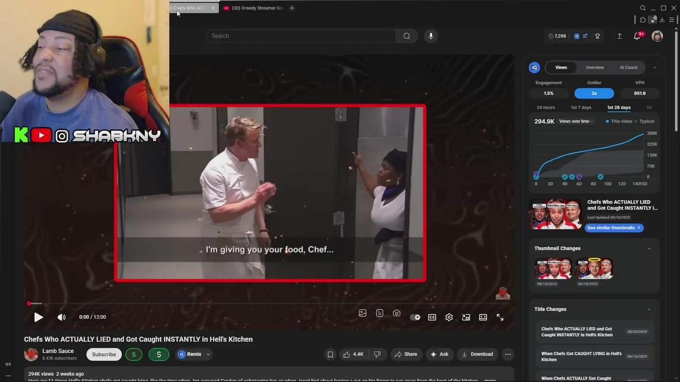This screenshot has width=680, height=382.
Task: Click the vidIQ logo in panel
Action: pos(534,67)
